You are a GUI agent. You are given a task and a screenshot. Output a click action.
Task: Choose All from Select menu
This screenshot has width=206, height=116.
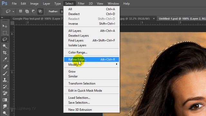point(91,9)
